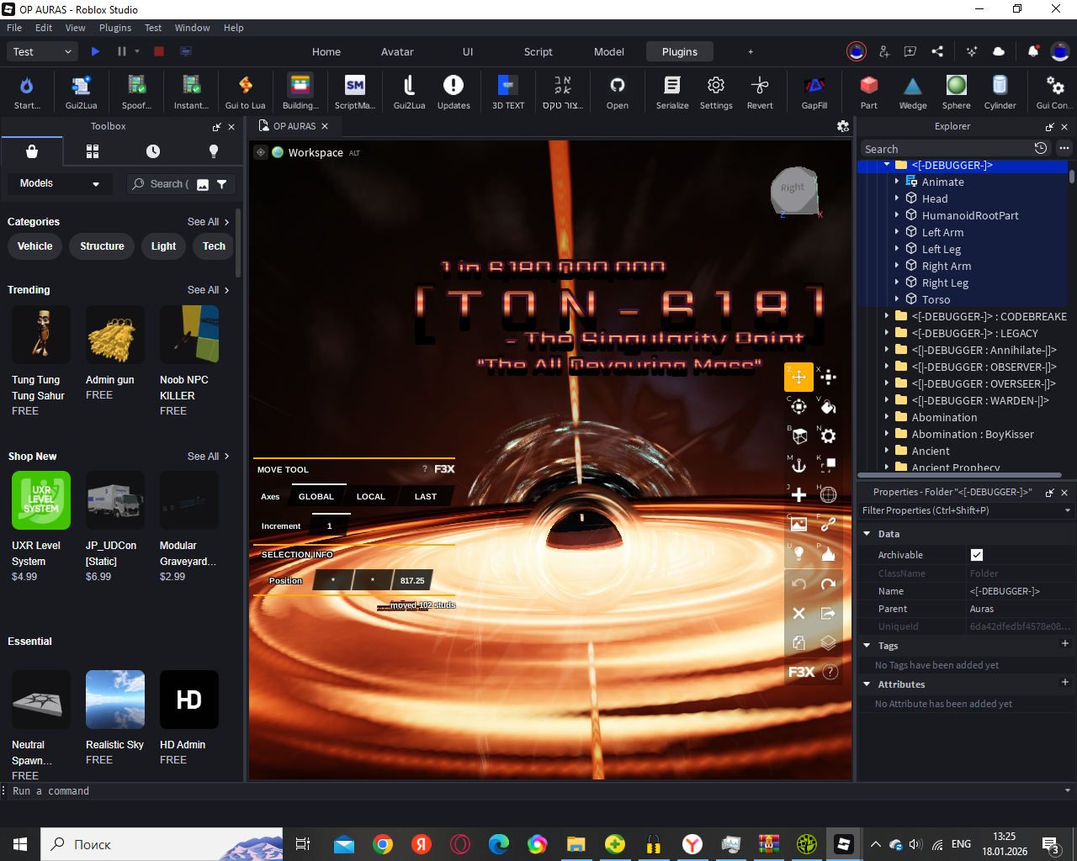Select the F3X Move tool
Screen dimensions: 1077x861
[x=798, y=377]
